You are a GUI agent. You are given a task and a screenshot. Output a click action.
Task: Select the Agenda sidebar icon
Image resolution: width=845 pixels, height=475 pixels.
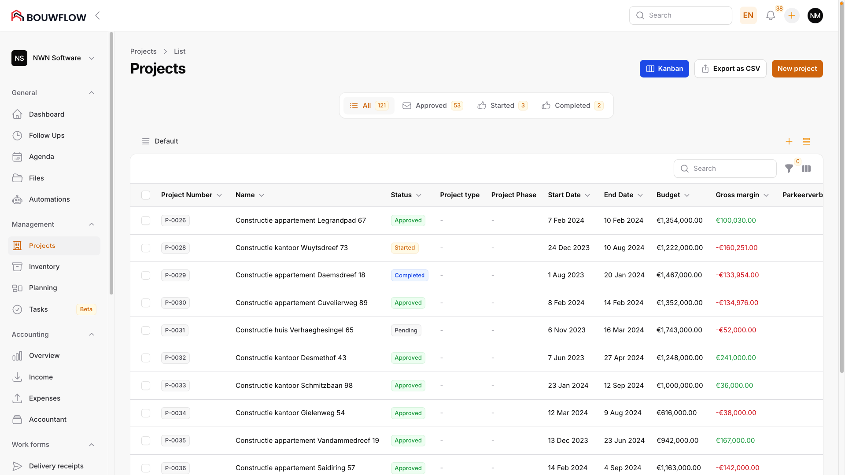(x=18, y=157)
